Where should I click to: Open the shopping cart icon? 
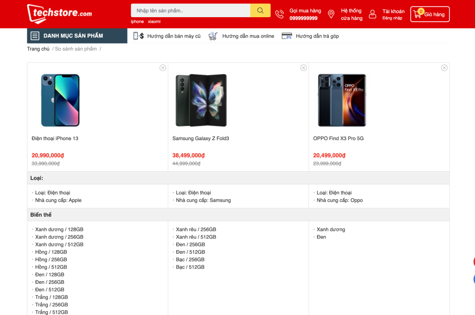417,14
